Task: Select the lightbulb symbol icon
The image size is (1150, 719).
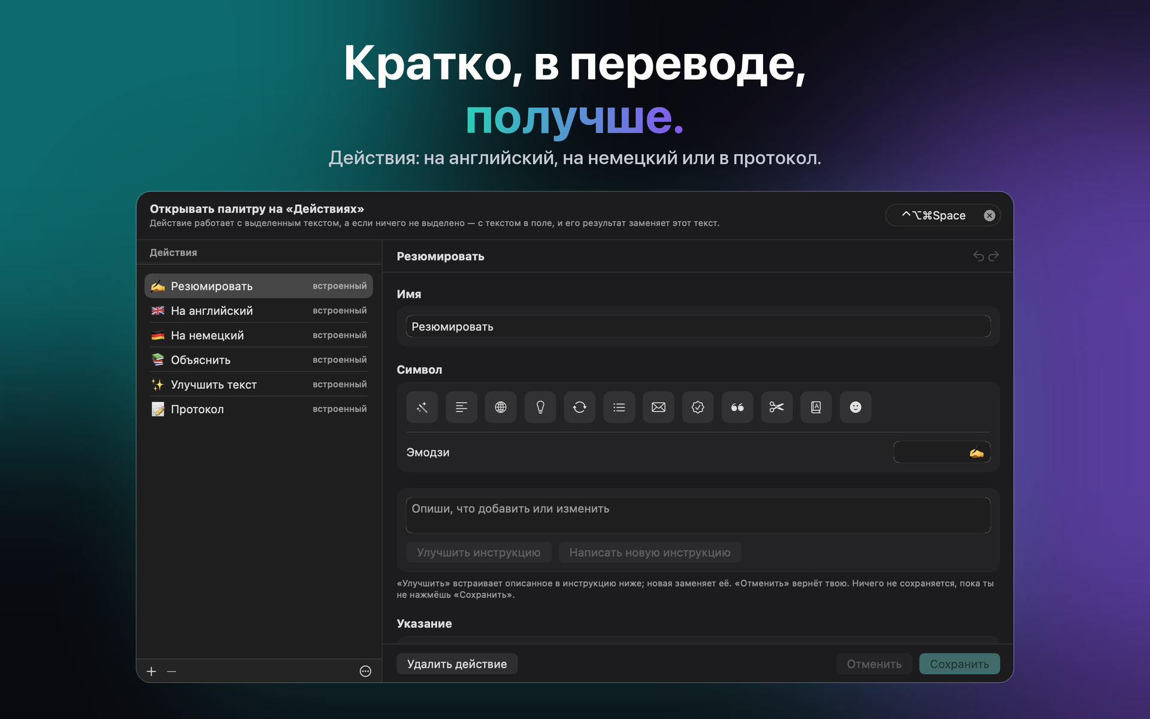Action: point(540,407)
